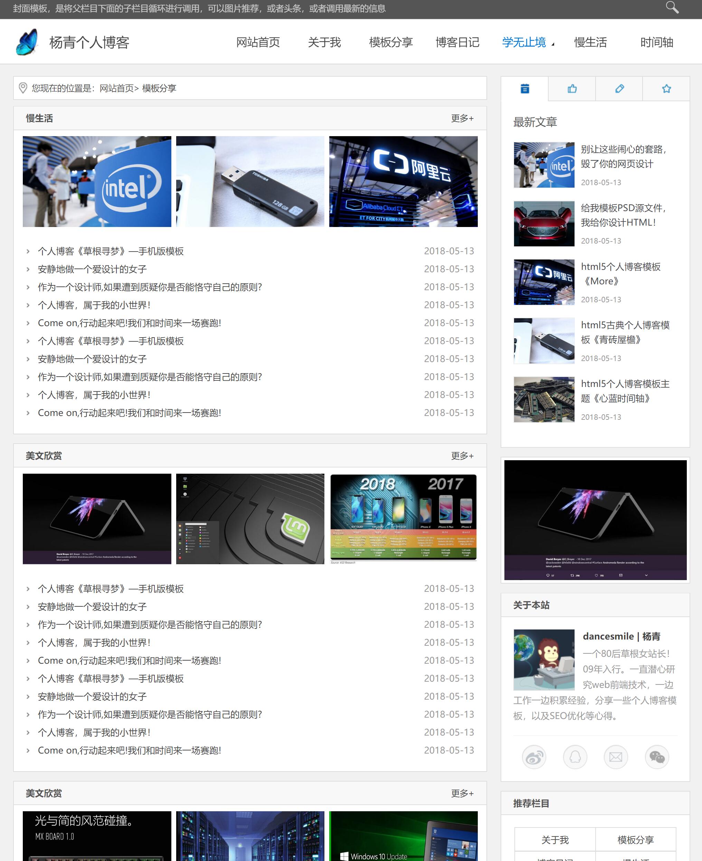Go to 时间轴 in the navigation

[656, 42]
